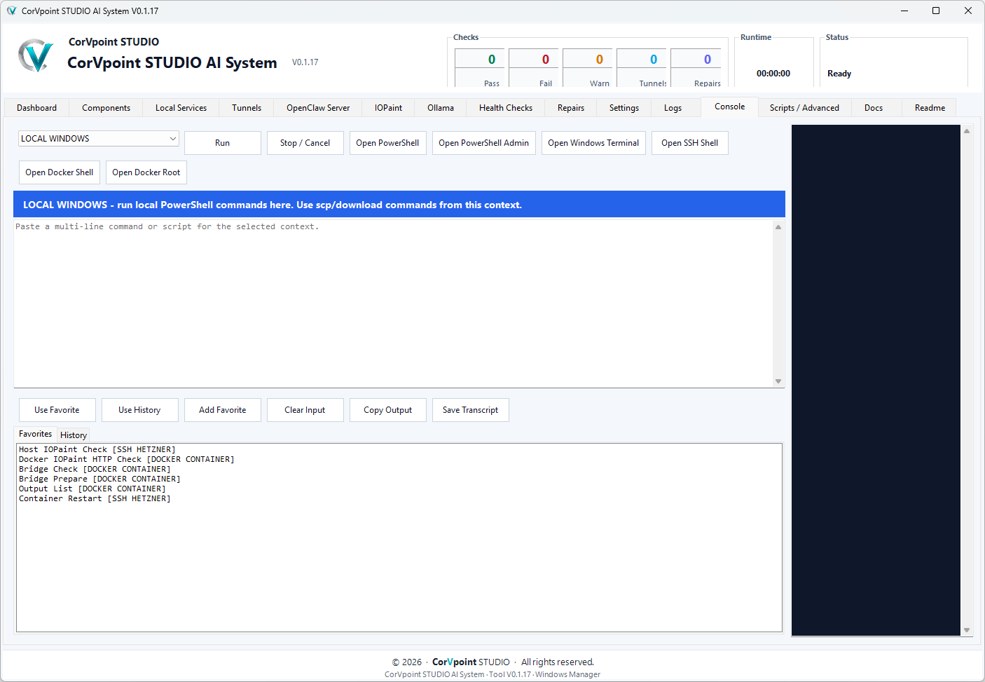Click the Fail checks counter
Image resolution: width=985 pixels, height=682 pixels.
pyautogui.click(x=534, y=68)
